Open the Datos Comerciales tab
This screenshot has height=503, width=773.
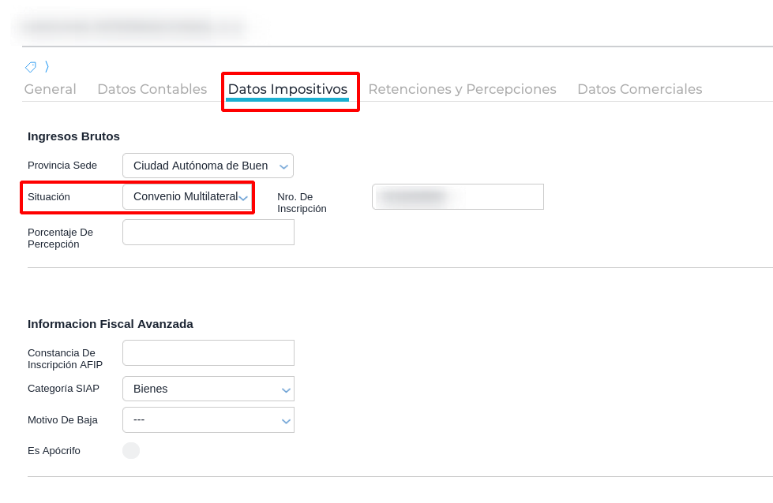click(640, 89)
